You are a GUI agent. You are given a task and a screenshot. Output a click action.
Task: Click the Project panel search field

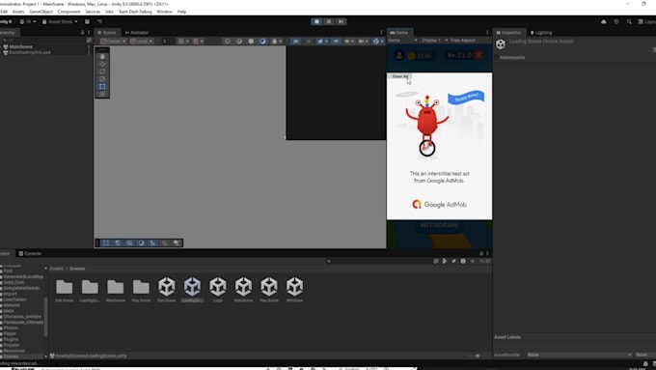click(378, 261)
